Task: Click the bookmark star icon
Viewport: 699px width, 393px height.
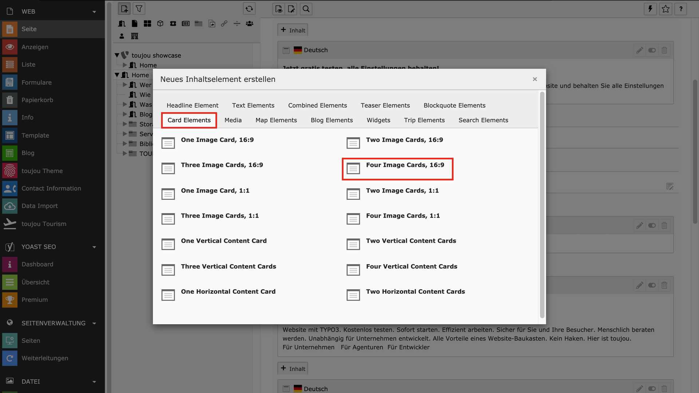Action: coord(666,9)
